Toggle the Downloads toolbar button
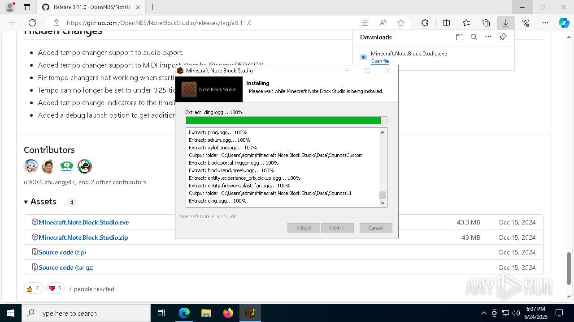The height and width of the screenshot is (322, 574). (x=505, y=23)
